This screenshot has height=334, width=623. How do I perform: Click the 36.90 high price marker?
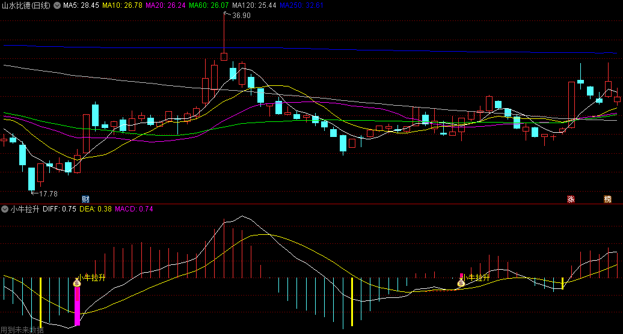(241, 16)
